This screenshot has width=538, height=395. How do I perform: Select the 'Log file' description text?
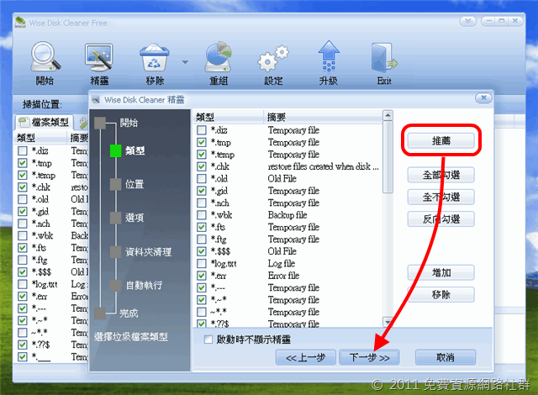(x=282, y=263)
